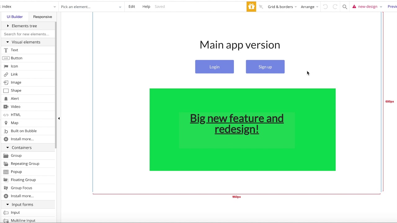Collapse the left palette with the arrow handle
This screenshot has width=397, height=223.
click(59, 118)
